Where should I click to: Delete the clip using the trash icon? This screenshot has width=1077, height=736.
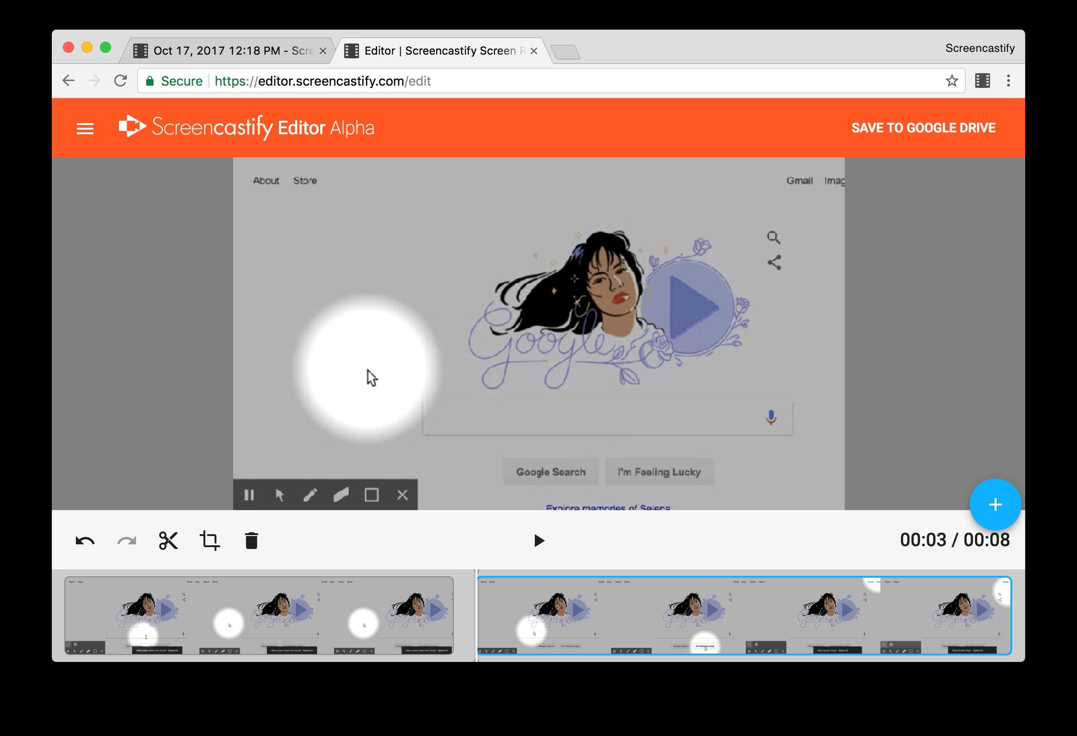tap(251, 539)
